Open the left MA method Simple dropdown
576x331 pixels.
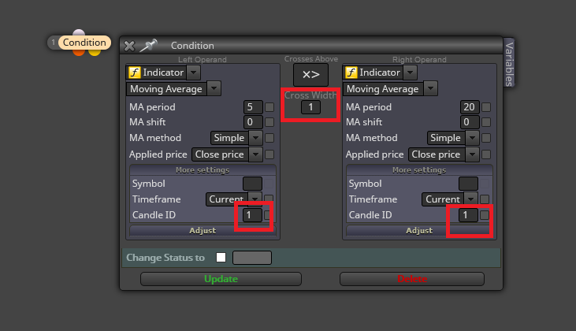coord(236,138)
